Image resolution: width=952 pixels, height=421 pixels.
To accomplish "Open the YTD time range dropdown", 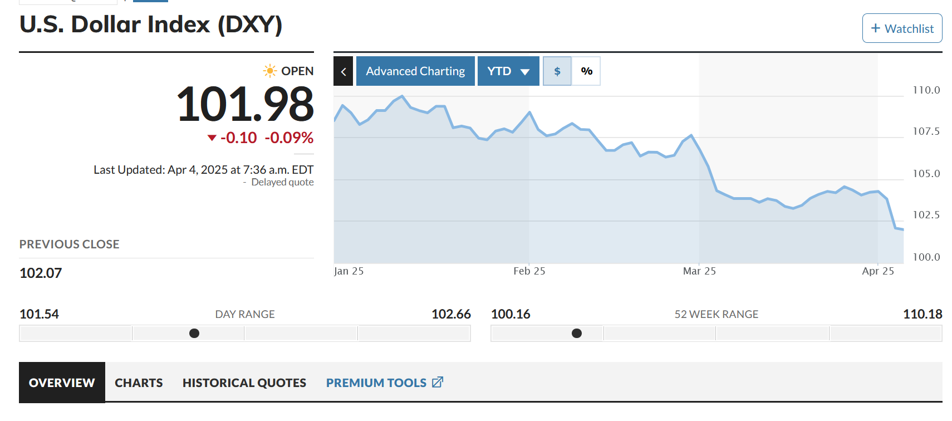I will tap(508, 71).
